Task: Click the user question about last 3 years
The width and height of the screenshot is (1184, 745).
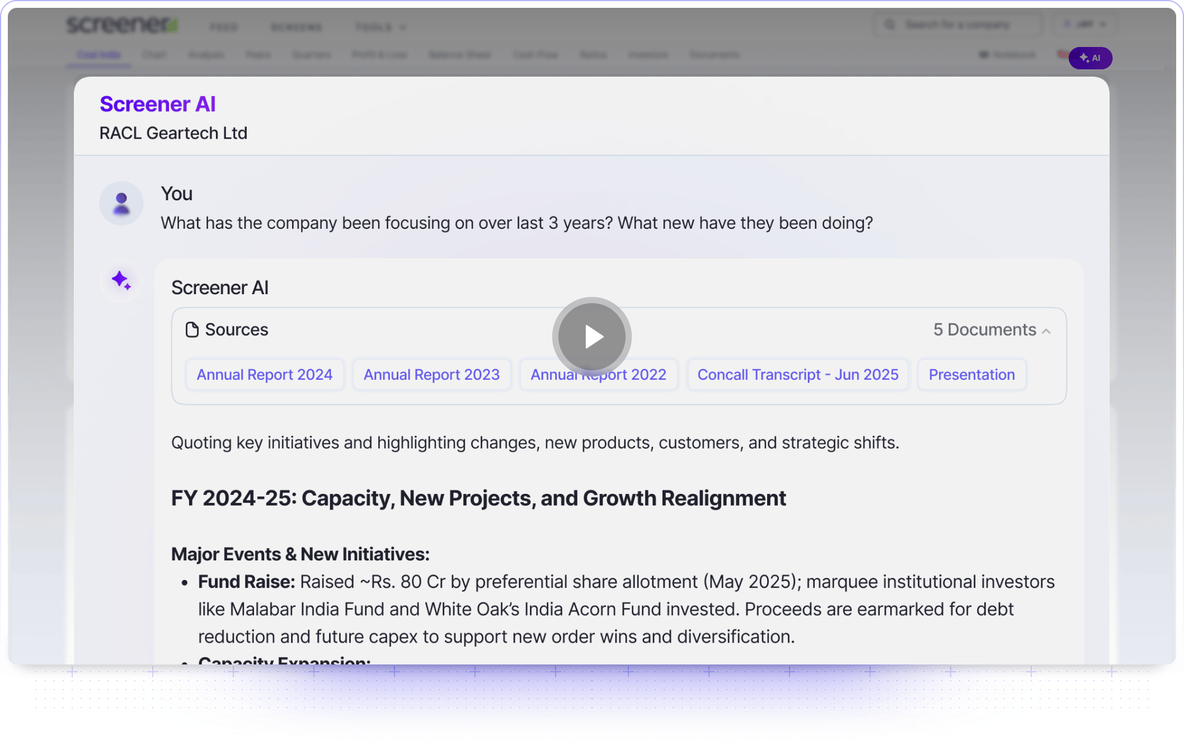Action: (516, 223)
